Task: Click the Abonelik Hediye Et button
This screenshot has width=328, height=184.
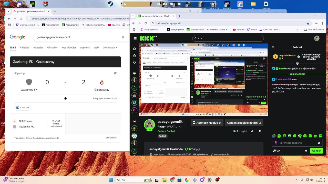Action: 207,123
